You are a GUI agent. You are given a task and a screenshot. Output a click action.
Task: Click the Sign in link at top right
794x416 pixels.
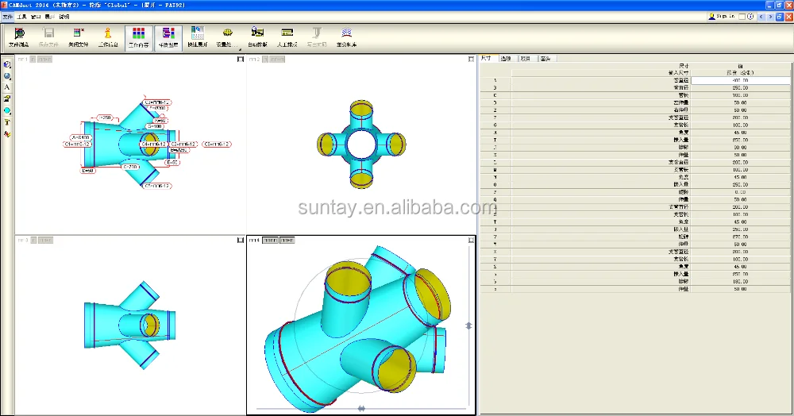coord(725,16)
